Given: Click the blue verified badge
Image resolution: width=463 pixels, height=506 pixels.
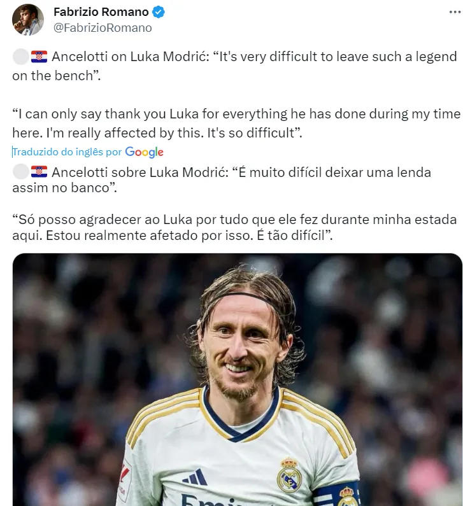Looking at the screenshot, I should [x=159, y=12].
